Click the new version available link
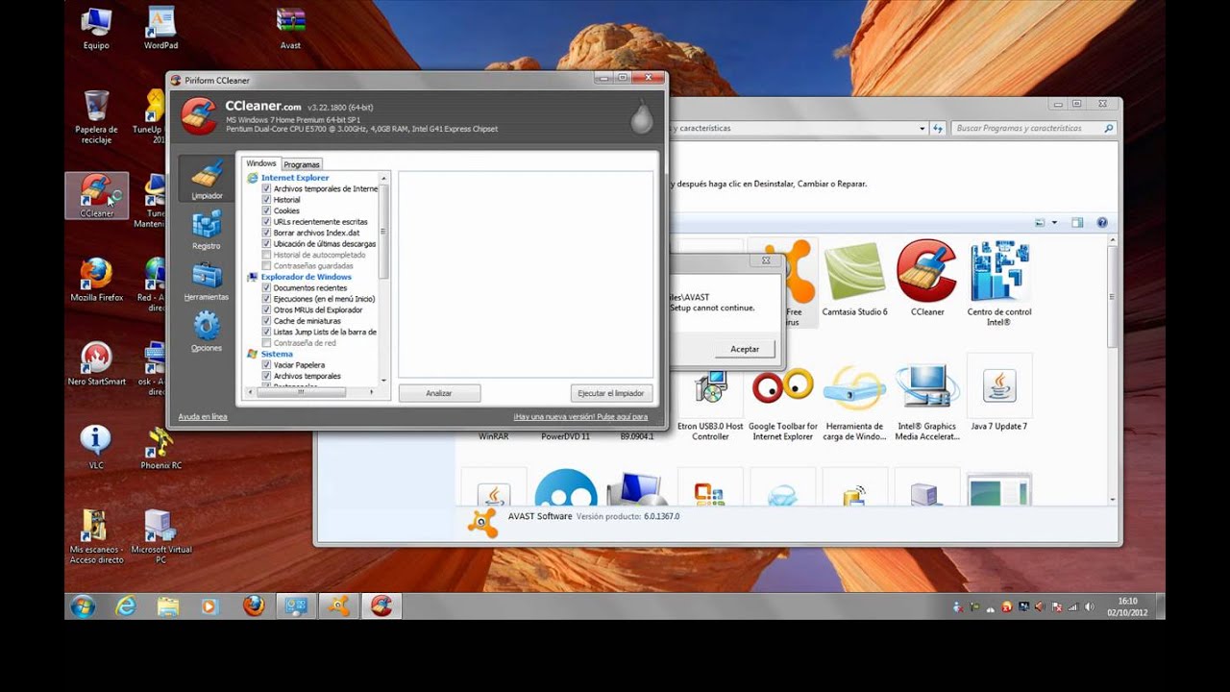Image resolution: width=1230 pixels, height=692 pixels. tap(580, 417)
